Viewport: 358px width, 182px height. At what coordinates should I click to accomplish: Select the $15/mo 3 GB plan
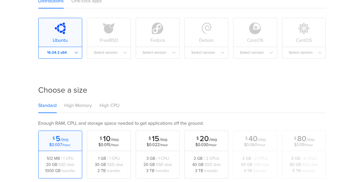tap(158, 155)
